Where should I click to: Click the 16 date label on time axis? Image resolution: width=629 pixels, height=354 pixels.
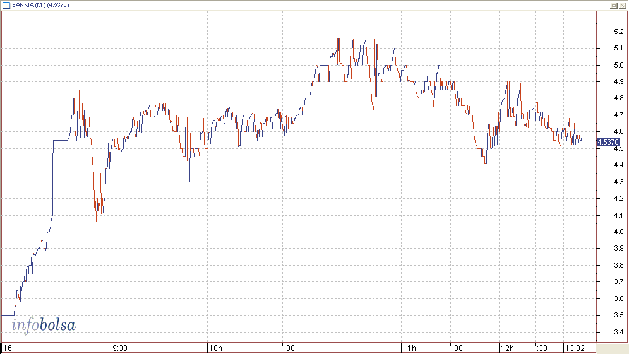[x=8, y=348]
